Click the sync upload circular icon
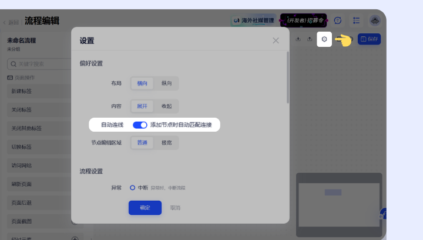 (x=337, y=20)
